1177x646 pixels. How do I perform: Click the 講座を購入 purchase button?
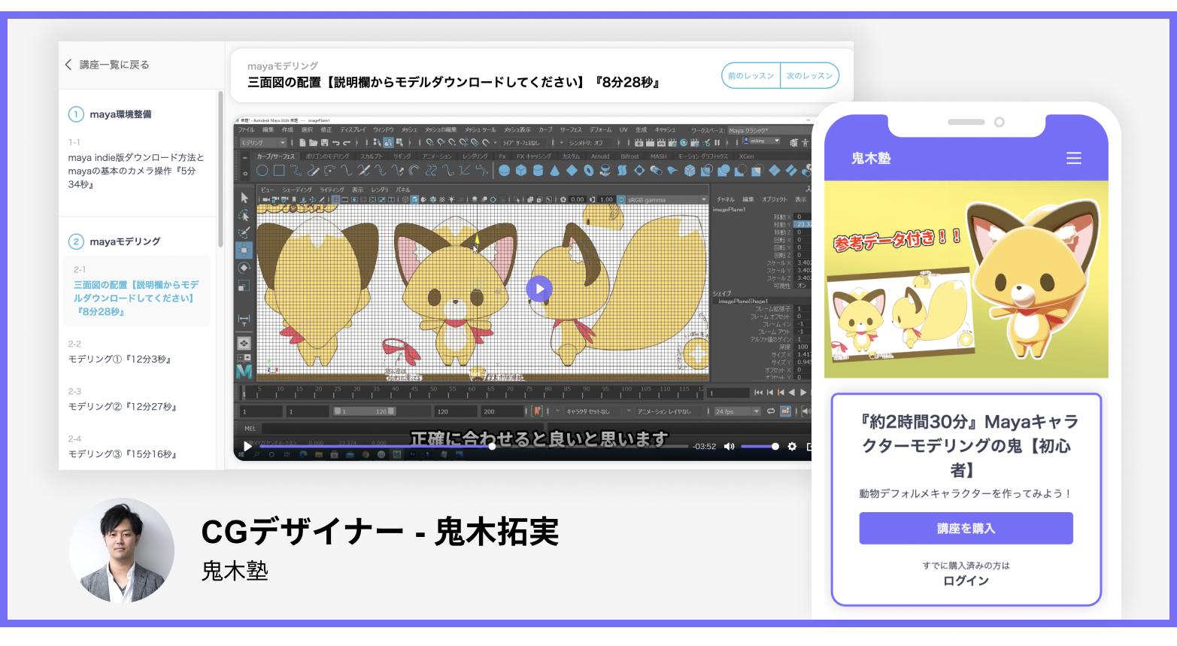(966, 528)
